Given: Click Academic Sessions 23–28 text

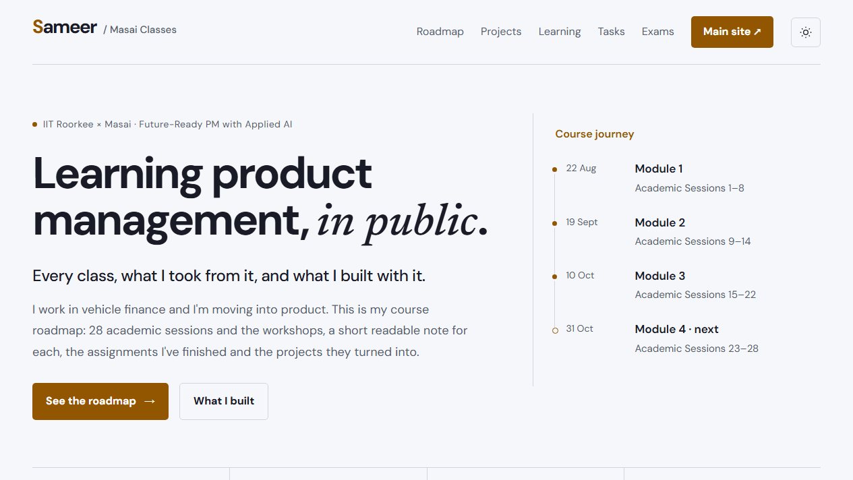Looking at the screenshot, I should (x=697, y=349).
